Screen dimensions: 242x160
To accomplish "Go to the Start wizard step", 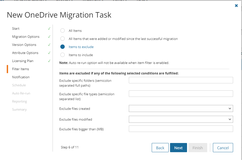I will 16,29.
